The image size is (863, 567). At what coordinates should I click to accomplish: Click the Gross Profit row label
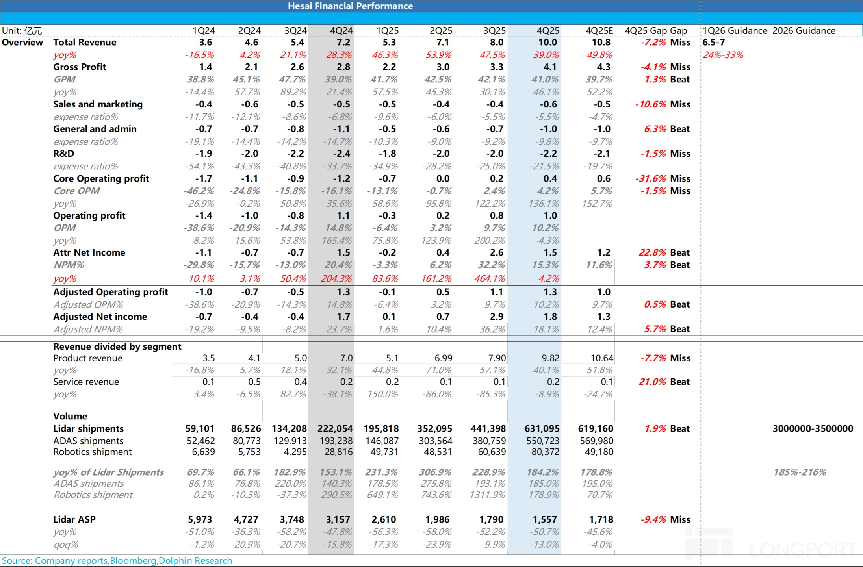pos(80,67)
